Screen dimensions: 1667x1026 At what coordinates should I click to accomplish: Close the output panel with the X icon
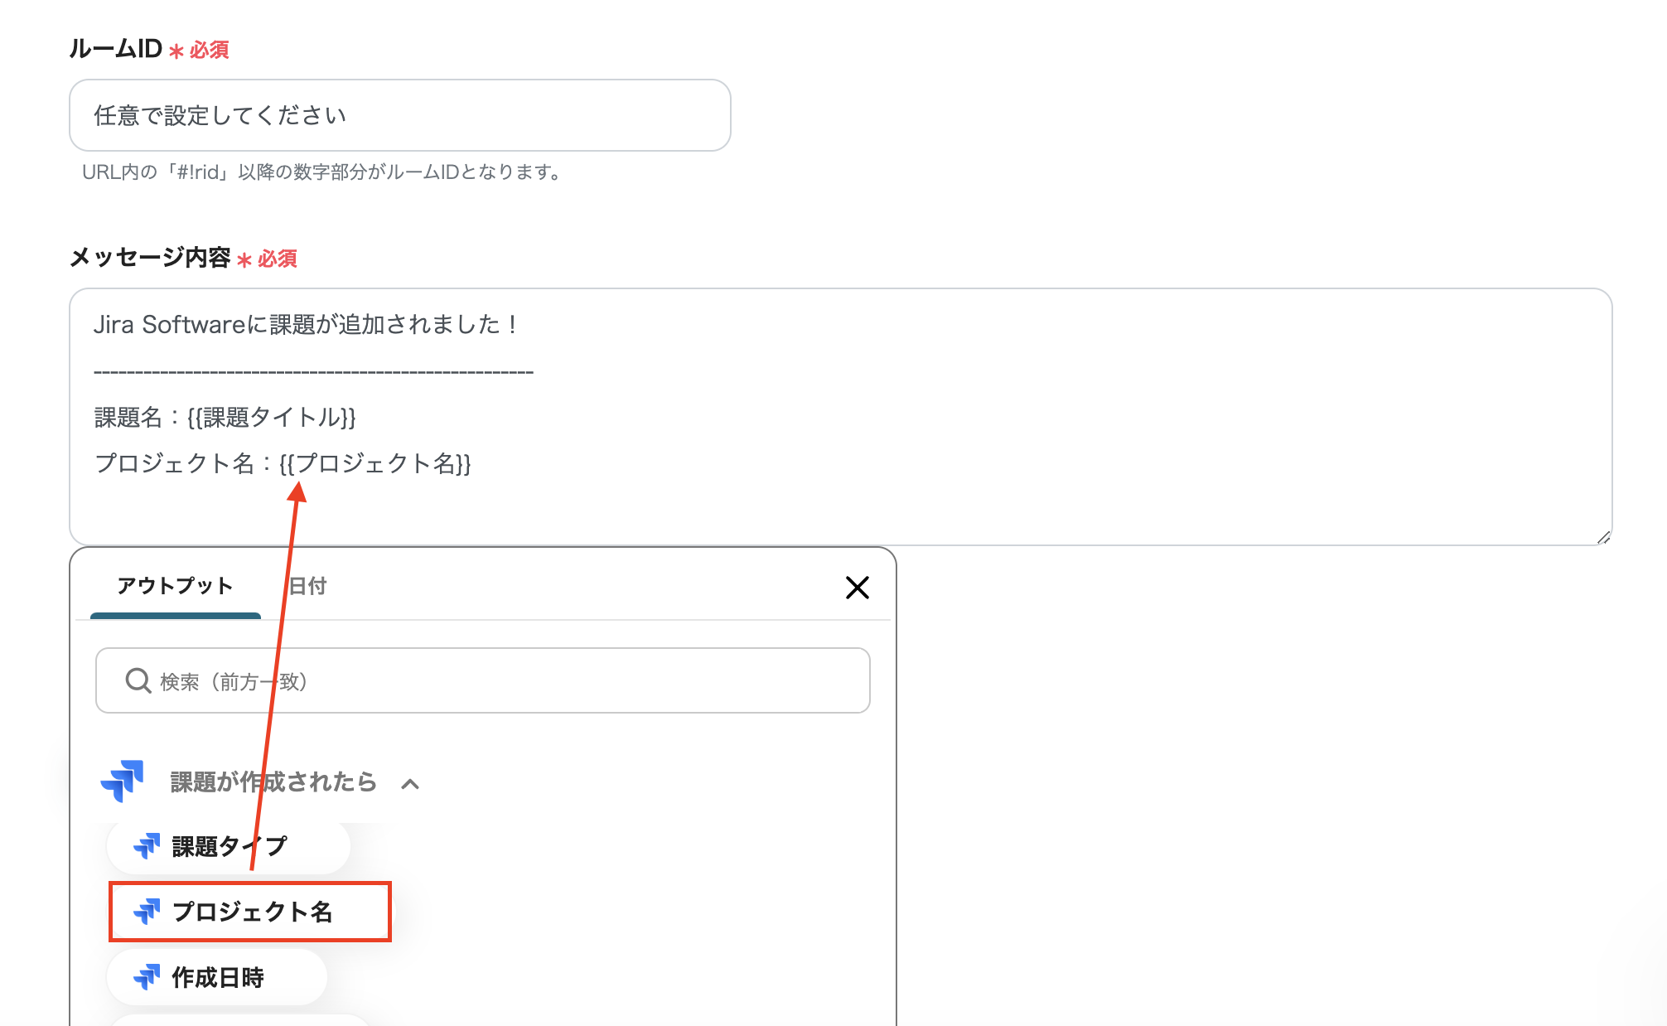pyautogui.click(x=858, y=588)
